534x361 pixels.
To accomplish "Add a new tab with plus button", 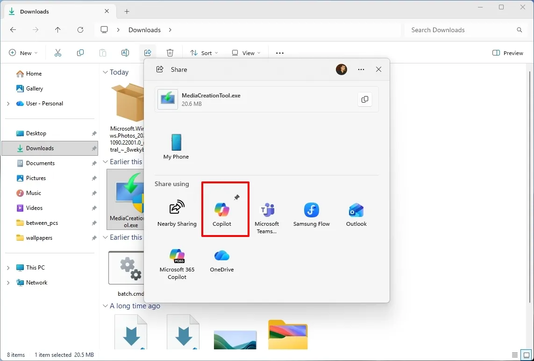I will [x=127, y=12].
